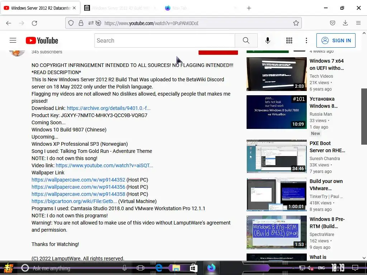The image size is (367, 275).
Task: Click channel name Suresh Chandra
Action: pyautogui.click(x=325, y=158)
